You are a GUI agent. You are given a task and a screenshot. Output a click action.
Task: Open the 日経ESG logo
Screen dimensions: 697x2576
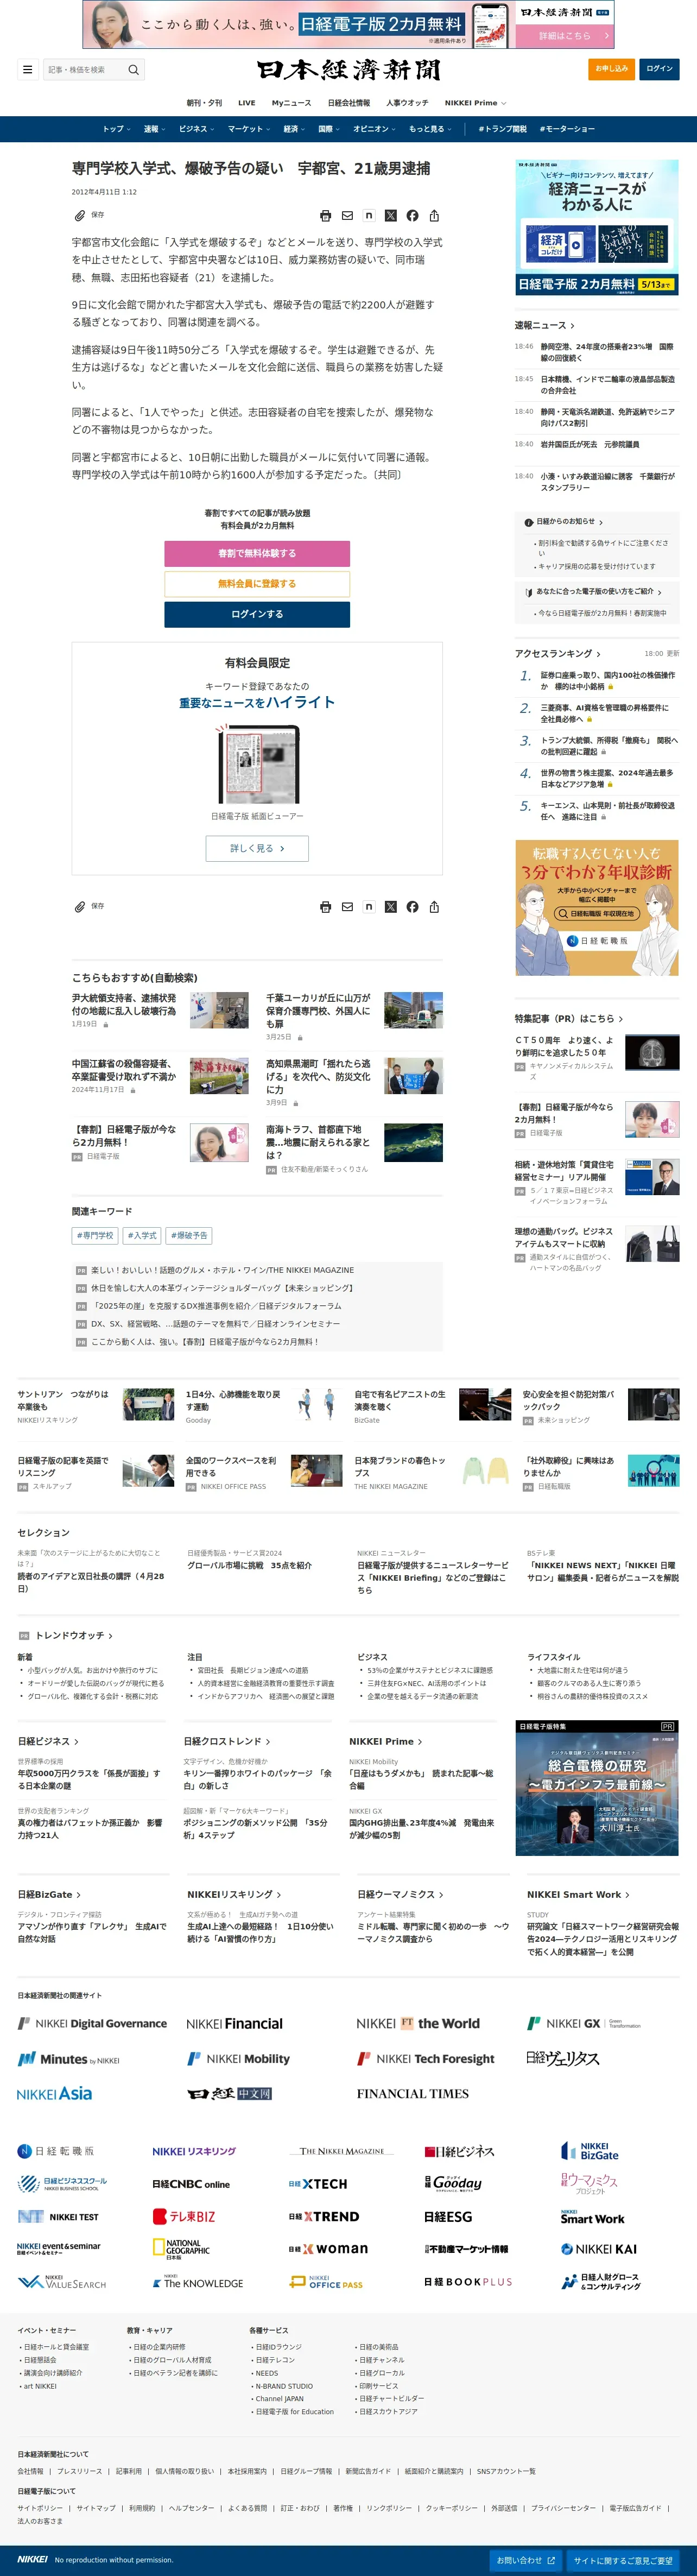448,2216
